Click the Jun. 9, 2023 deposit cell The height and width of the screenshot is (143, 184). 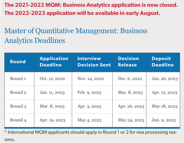163,120
